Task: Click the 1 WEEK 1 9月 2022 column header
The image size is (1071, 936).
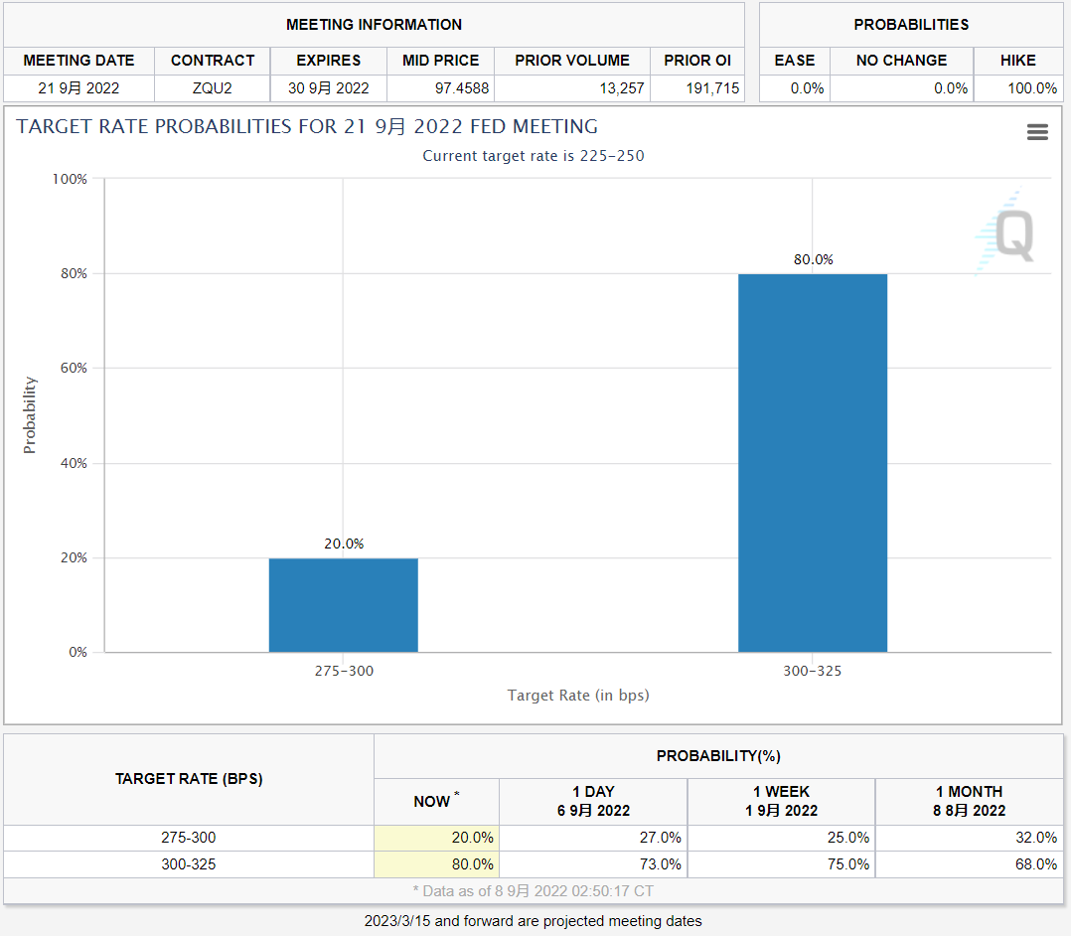Action: point(781,801)
